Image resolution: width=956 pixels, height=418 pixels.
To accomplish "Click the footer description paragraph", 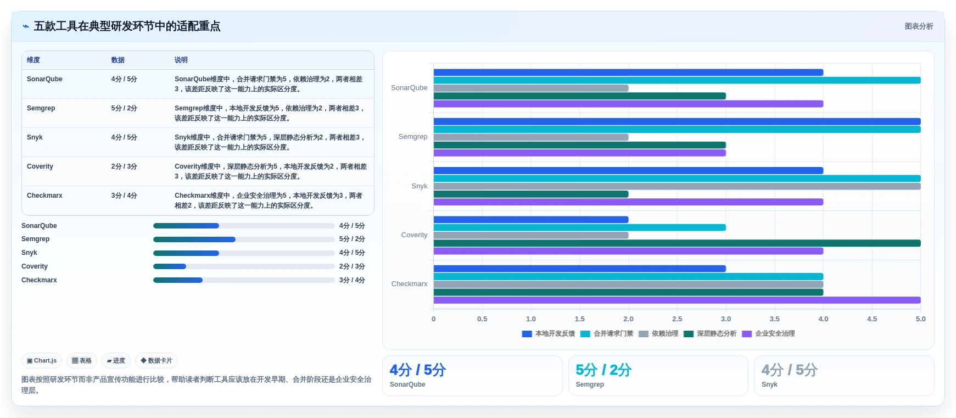I will [196, 385].
